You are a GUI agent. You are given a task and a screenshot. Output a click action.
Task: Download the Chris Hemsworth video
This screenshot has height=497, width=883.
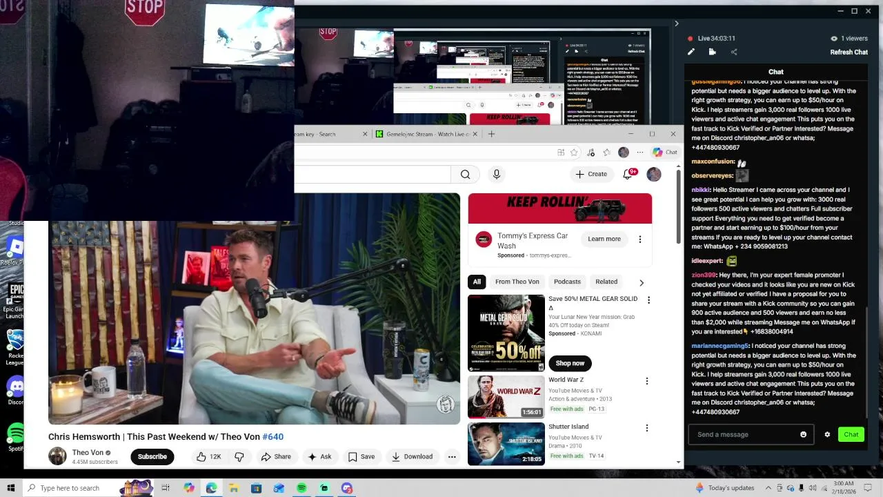[412, 456]
